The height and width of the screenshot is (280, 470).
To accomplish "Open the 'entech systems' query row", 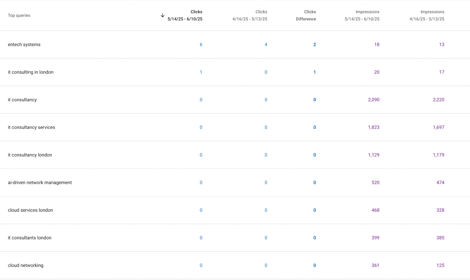I will coord(24,44).
